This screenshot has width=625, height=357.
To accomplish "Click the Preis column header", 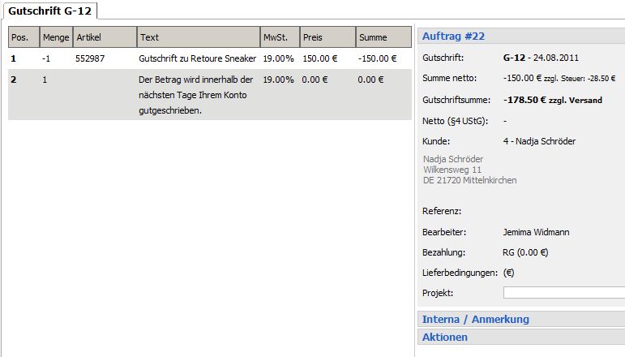I will (327, 37).
